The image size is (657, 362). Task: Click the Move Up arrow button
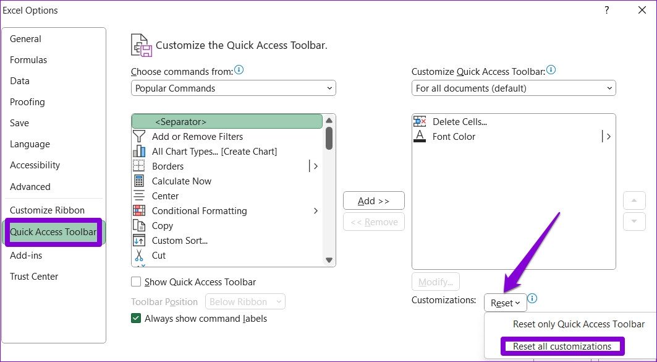634,200
